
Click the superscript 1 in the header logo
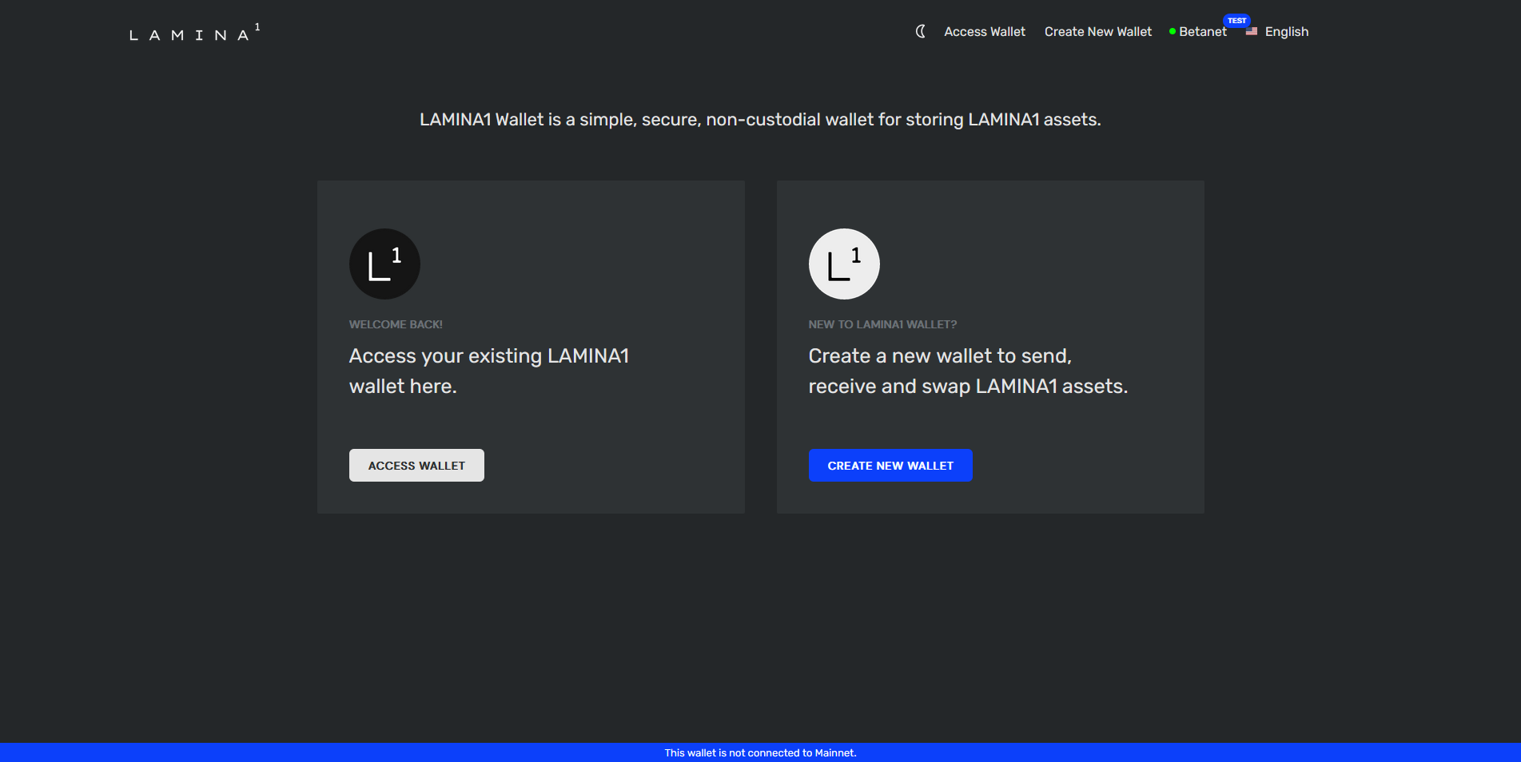257,27
